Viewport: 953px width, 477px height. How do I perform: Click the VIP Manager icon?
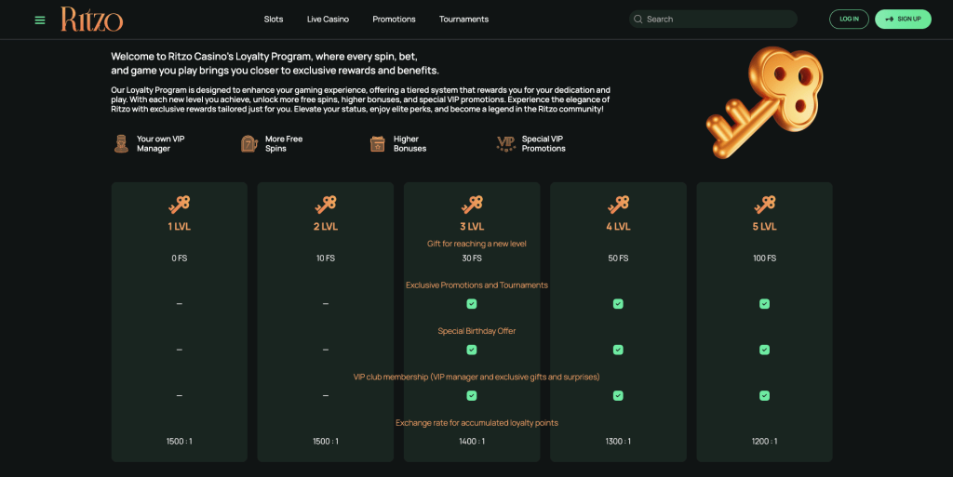point(120,144)
